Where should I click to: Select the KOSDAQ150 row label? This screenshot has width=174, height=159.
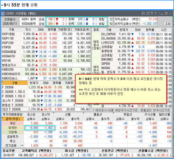pyautogui.click(x=8, y=56)
